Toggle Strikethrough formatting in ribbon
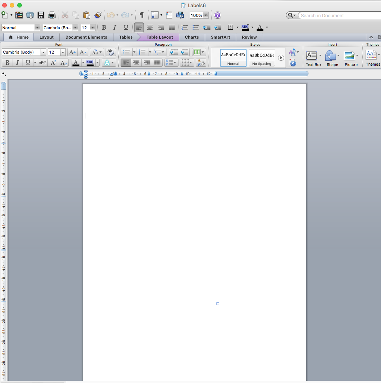 42,63
